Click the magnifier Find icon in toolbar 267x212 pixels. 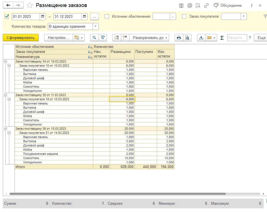click(94, 38)
